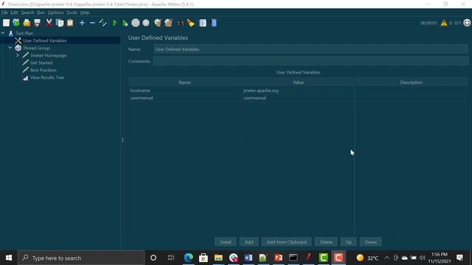Cut the selected element with scissors icon
Screen dimensions: 472x265
[x=49, y=23]
